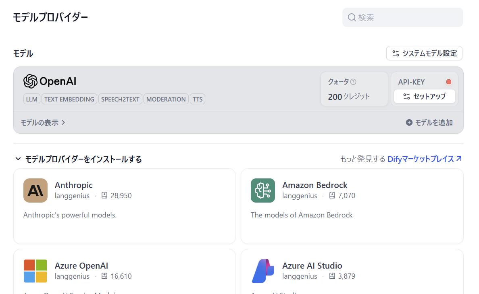Image resolution: width=479 pixels, height=294 pixels.
Task: Click the red API-KEY status indicator
Action: coord(449,82)
